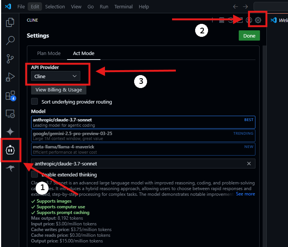Expand the API Provider dropdown
Viewport: 288px width, 247px height.
[55, 76]
